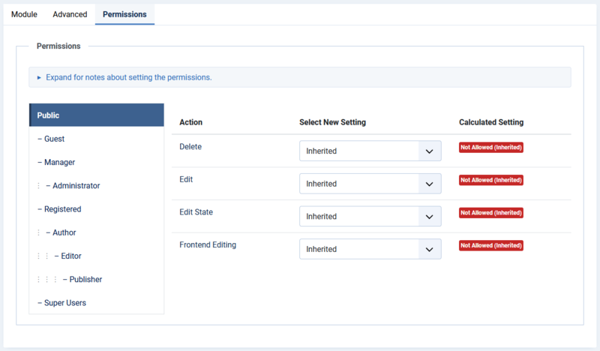Viewport: 600px width, 351px height.
Task: Click Frontend Editing row's Not Allowed badge
Action: [491, 245]
